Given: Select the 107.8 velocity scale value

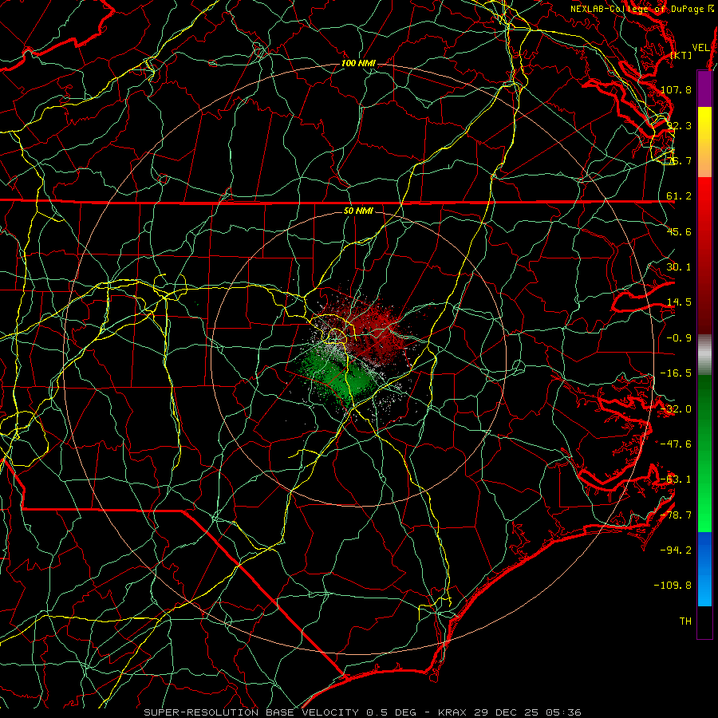Looking at the screenshot, I should click(x=677, y=89).
